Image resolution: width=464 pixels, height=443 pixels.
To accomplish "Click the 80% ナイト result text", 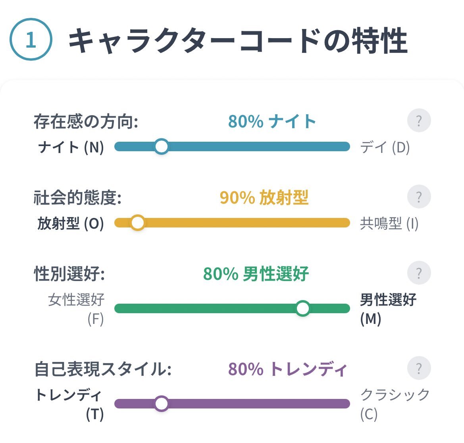I will coord(272,121).
